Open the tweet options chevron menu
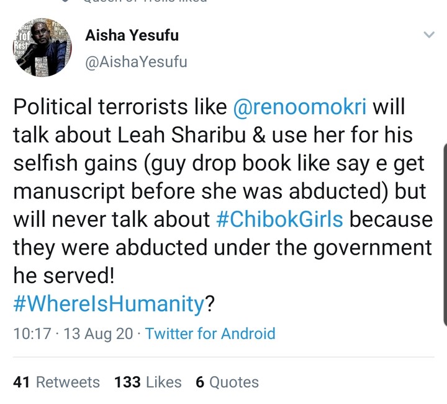Screen dimensions: 447x404 [x=428, y=35]
